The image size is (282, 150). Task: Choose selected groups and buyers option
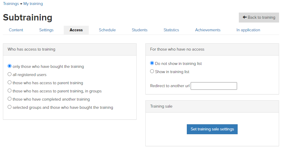click(x=9, y=107)
